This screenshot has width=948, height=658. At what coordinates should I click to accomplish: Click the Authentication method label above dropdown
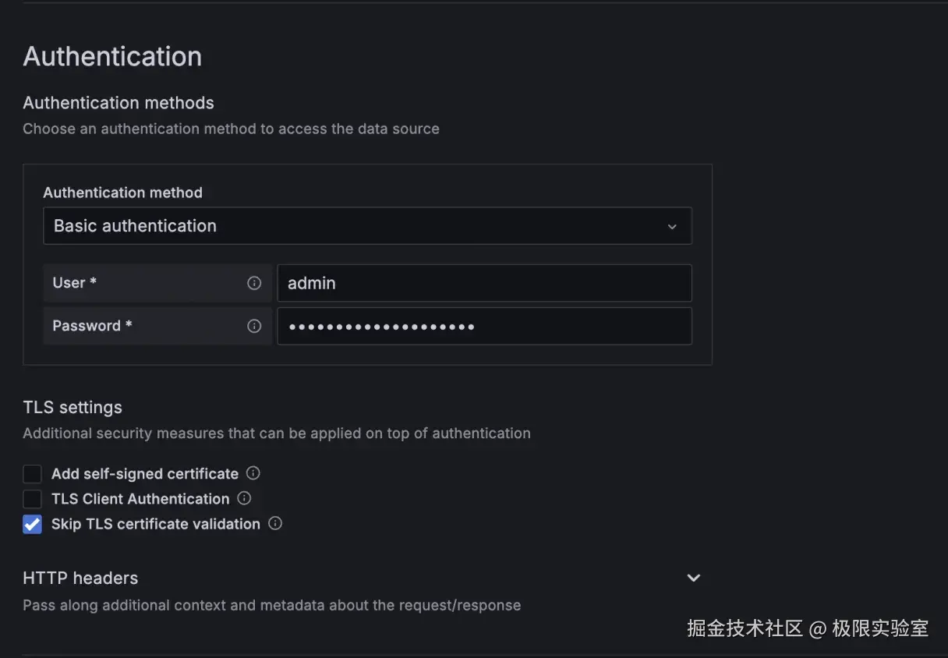click(122, 193)
